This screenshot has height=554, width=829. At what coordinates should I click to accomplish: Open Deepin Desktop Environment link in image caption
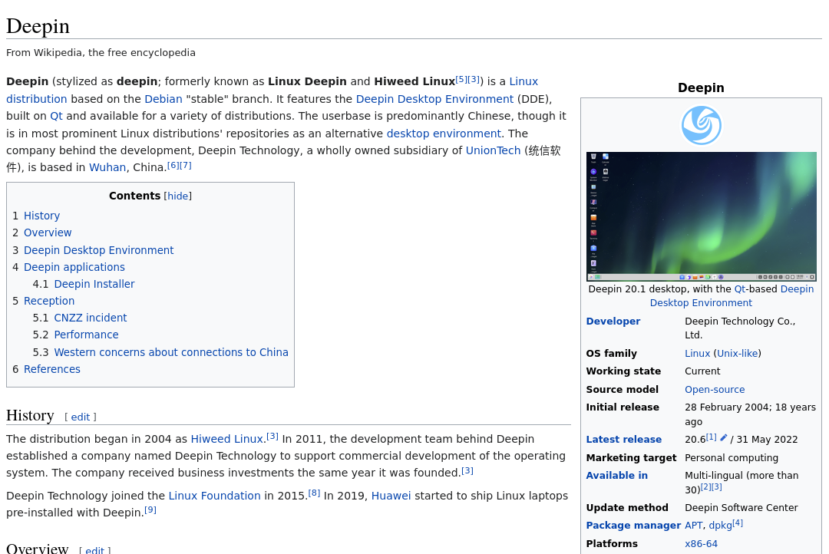(732, 295)
